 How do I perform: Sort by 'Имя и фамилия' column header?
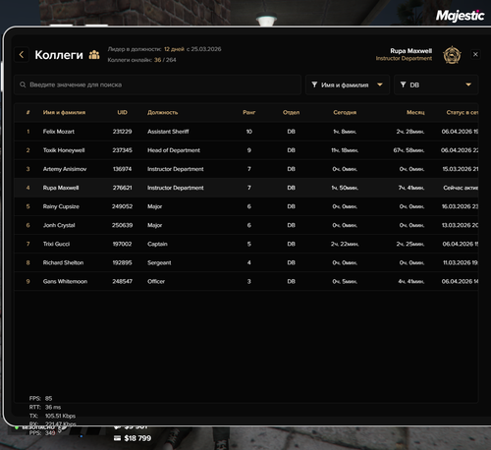tap(64, 113)
